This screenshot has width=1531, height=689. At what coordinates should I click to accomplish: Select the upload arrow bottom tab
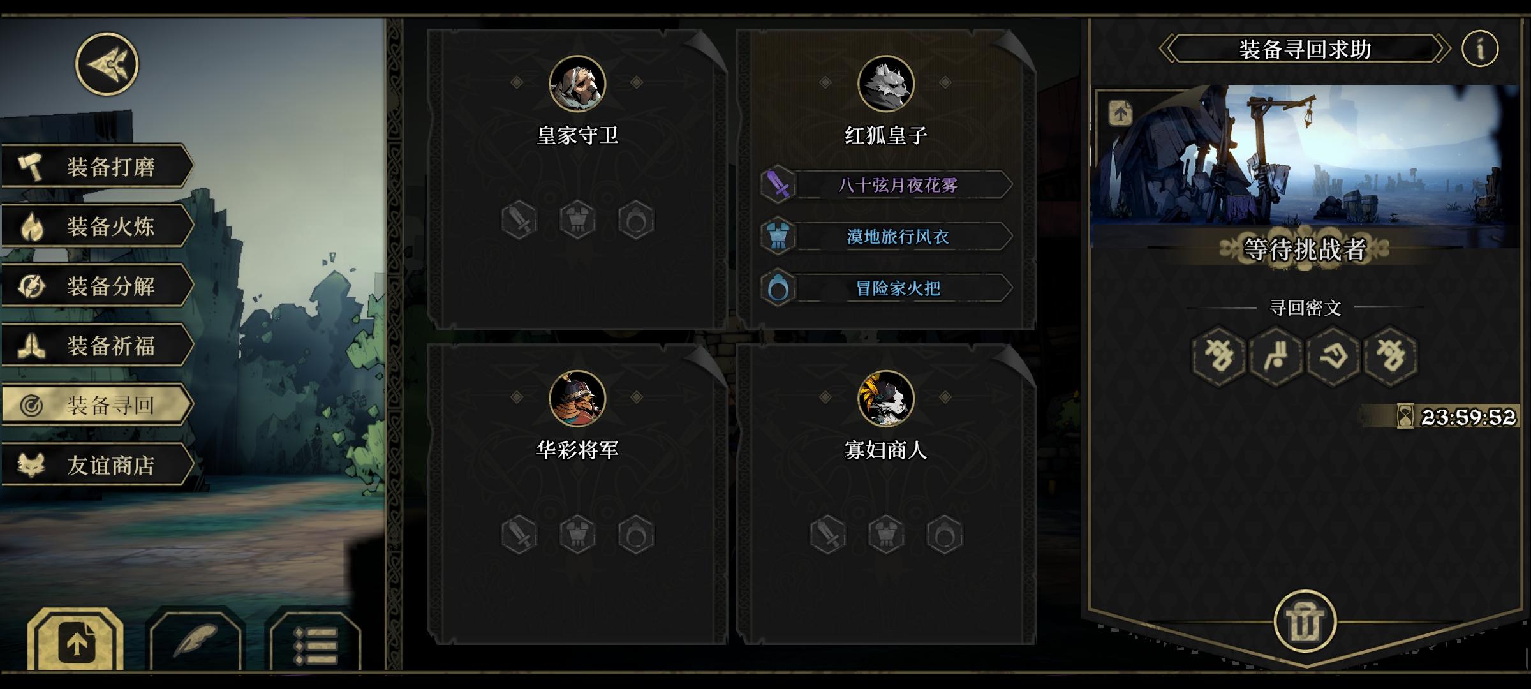76,641
